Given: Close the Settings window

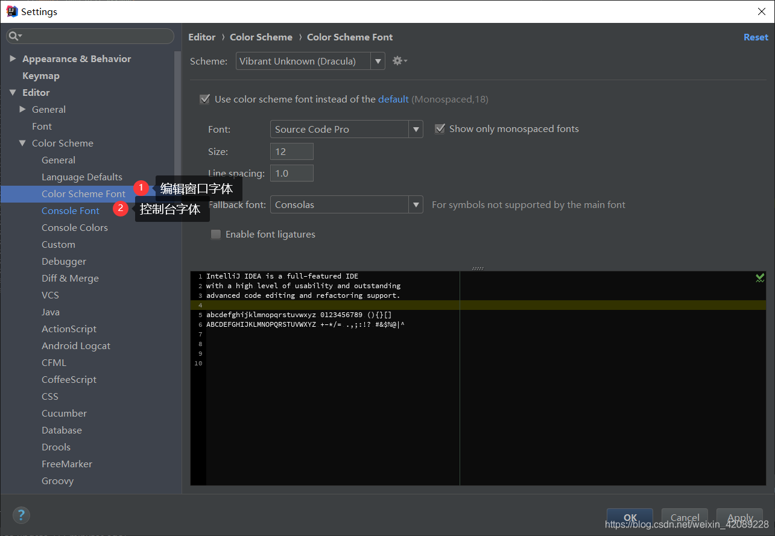Looking at the screenshot, I should click(761, 11).
